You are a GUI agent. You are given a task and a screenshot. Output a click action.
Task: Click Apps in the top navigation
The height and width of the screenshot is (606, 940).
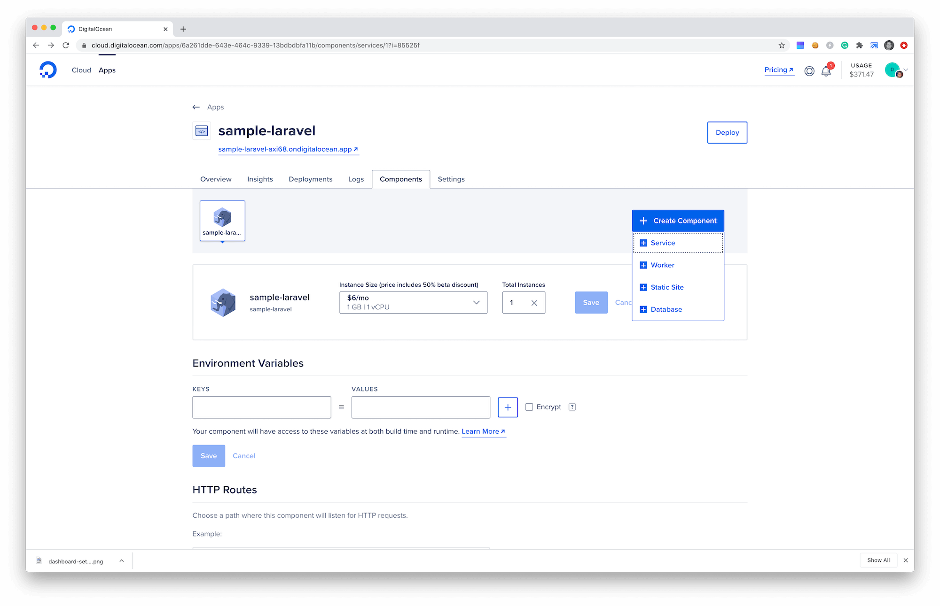(107, 70)
